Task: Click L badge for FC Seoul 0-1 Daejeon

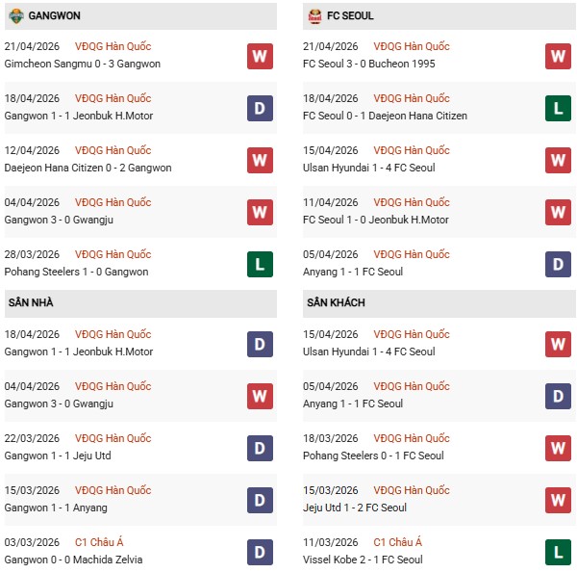Action: 558,108
